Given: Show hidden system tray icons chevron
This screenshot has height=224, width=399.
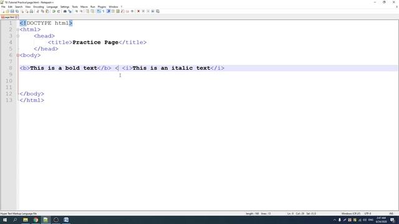Looking at the screenshot, I should tap(335, 220).
